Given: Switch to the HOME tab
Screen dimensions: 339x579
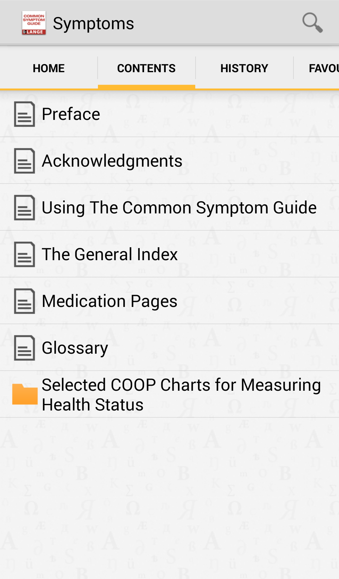Looking at the screenshot, I should [49, 68].
